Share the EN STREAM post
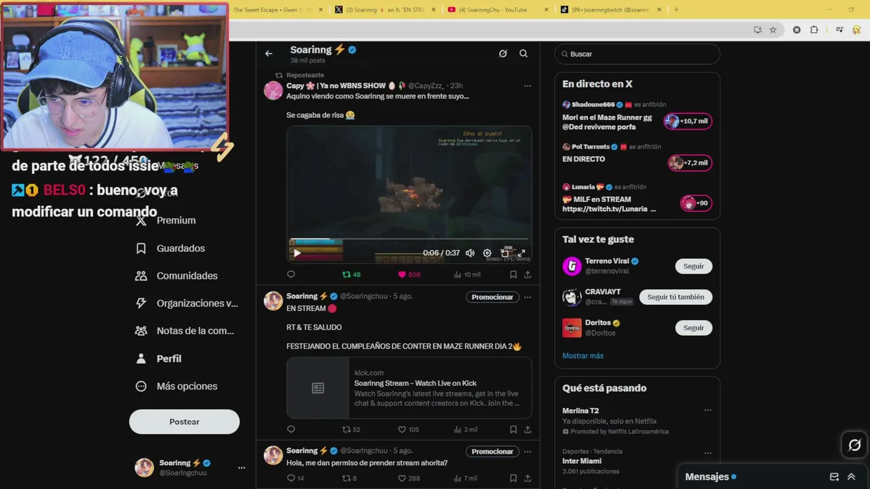Viewport: 870px width, 489px height. 527,429
